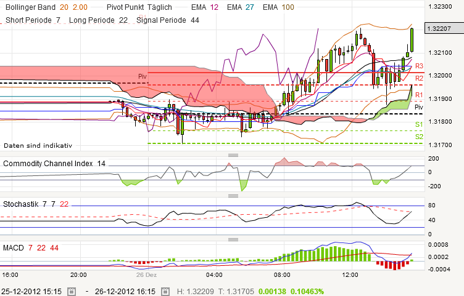Select Bollinger deviation value 2.00
This screenshot has height=296, width=464.
pos(80,7)
